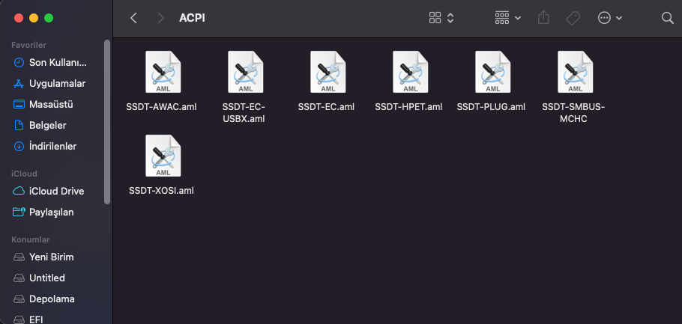Open Uygulamalar in the sidebar

click(x=57, y=83)
